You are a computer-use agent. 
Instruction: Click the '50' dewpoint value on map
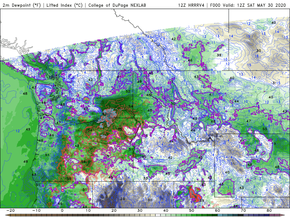(173, 103)
